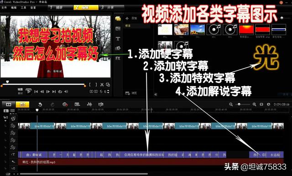Screen dimensions: 292x176
Task: Open the Title (T) library icon
Action: [118, 39]
